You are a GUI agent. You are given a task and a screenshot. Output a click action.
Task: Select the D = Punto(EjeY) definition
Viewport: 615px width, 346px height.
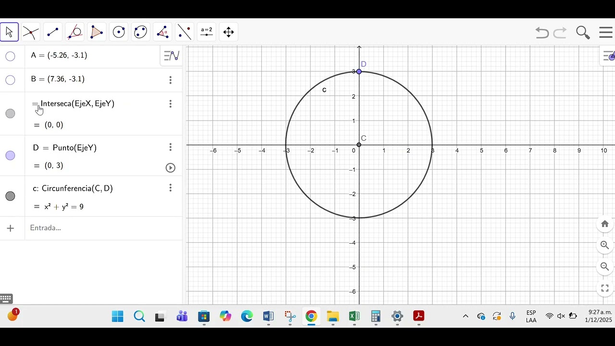tap(65, 148)
